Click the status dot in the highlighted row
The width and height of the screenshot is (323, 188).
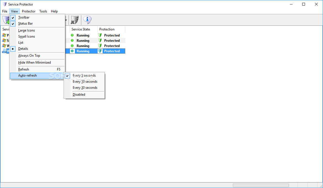tap(72, 51)
